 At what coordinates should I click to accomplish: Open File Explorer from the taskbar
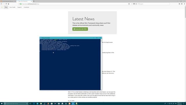(41, 104)
